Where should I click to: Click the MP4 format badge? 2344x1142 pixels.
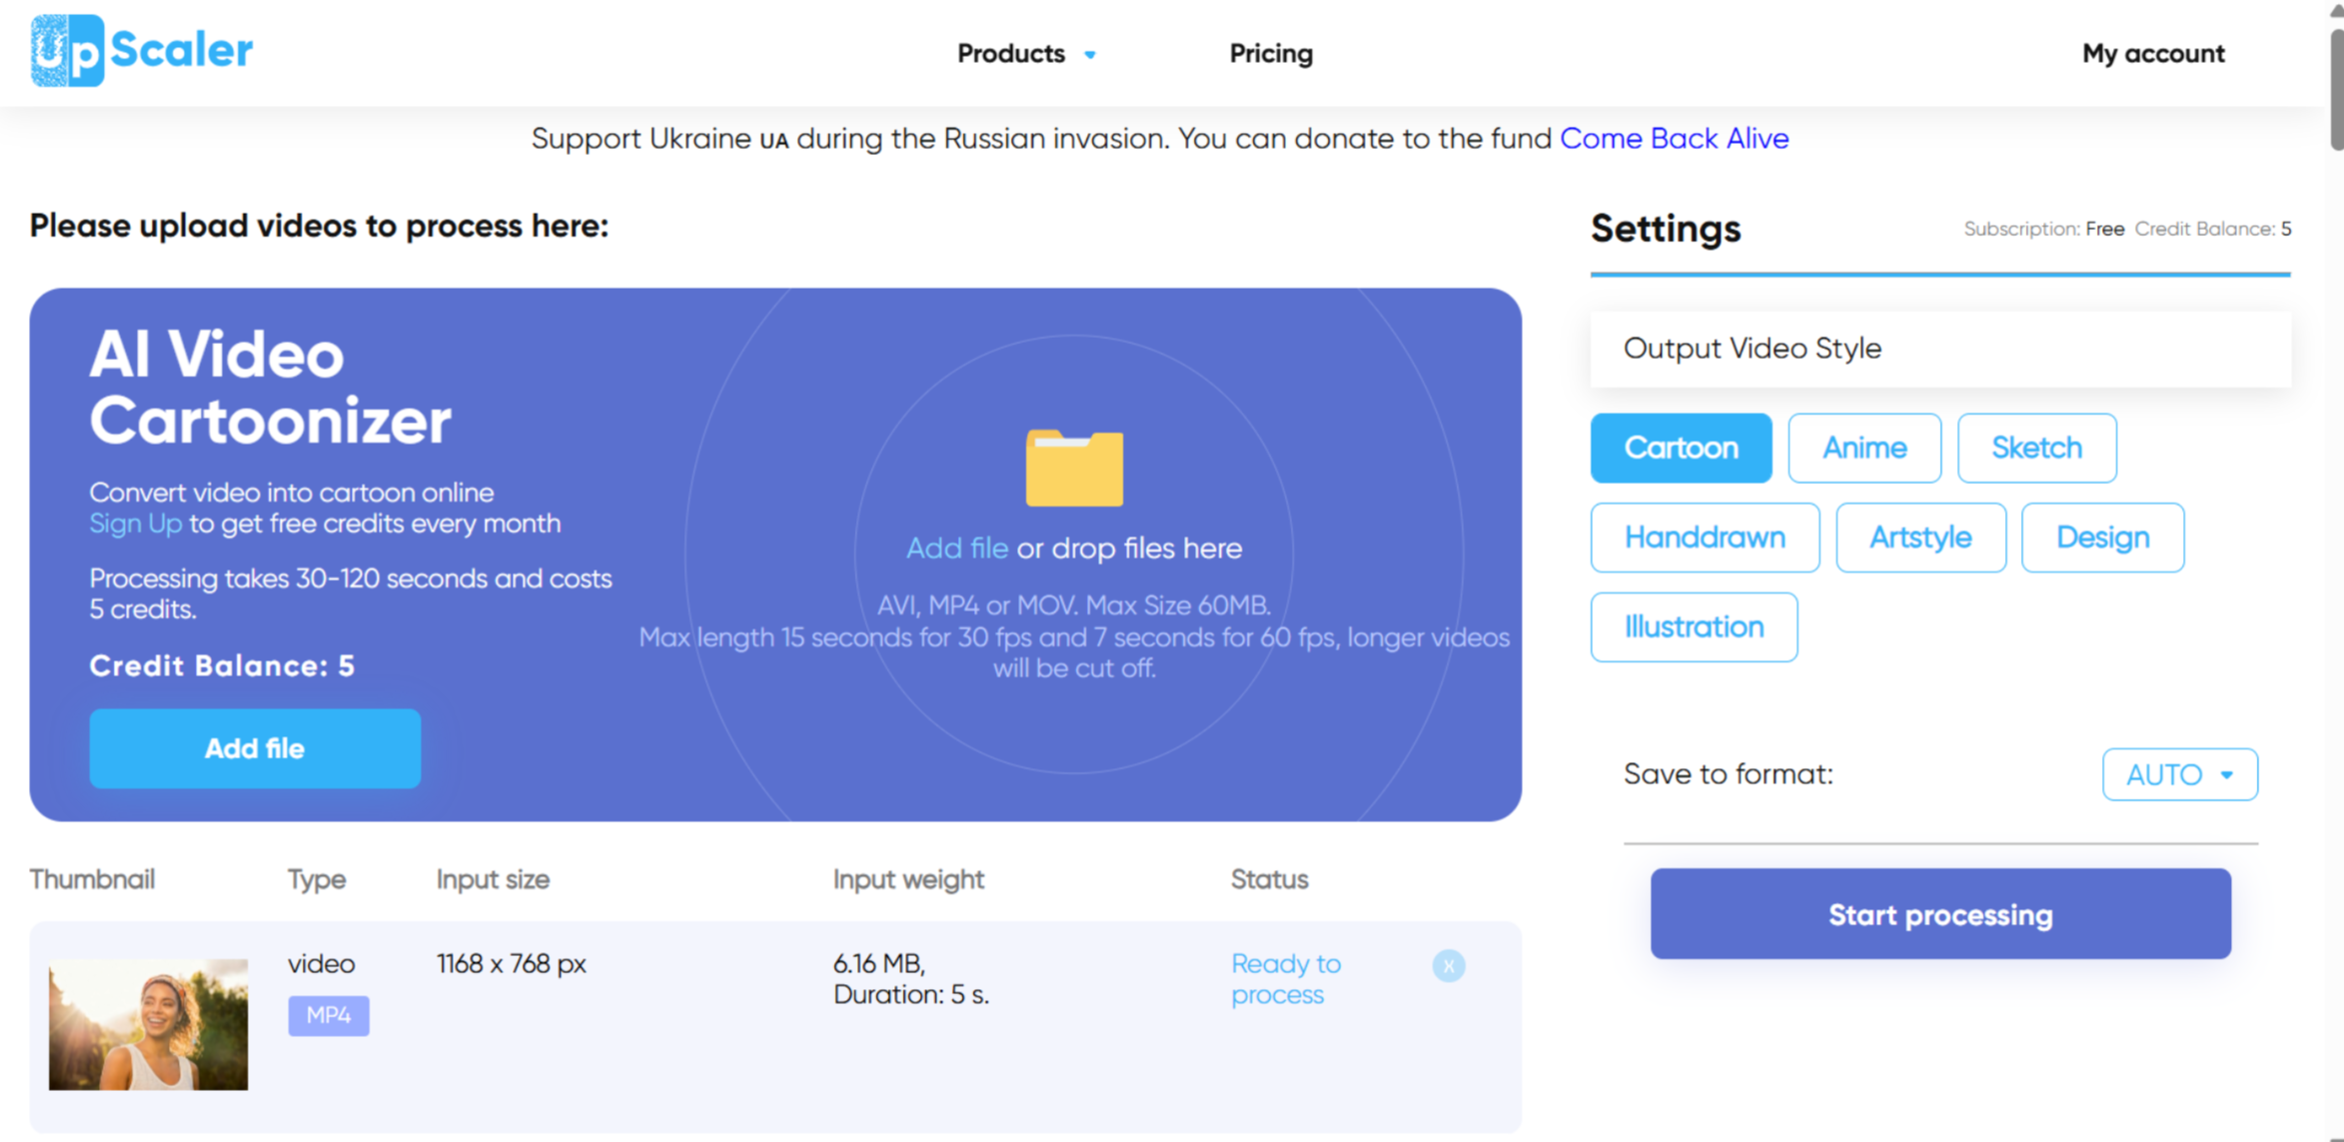tap(329, 1015)
